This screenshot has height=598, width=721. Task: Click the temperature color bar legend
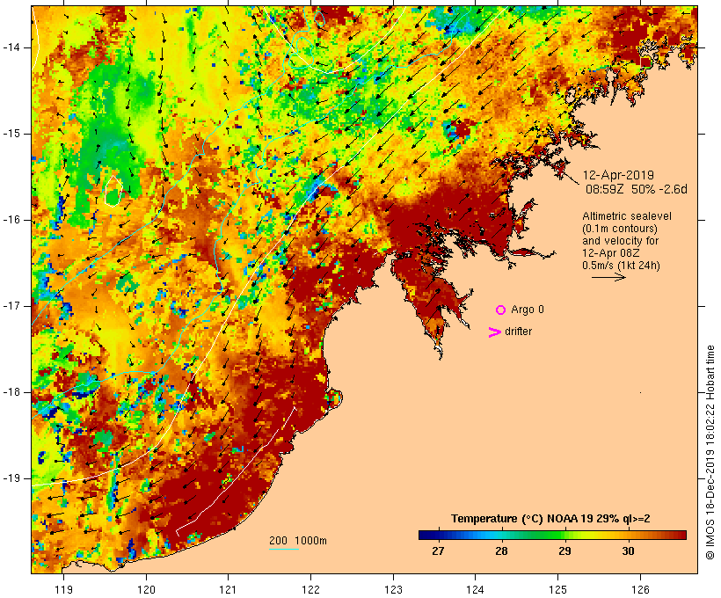(552, 535)
